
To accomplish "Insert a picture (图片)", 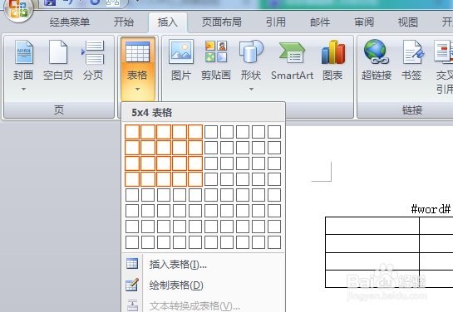I will [x=181, y=61].
